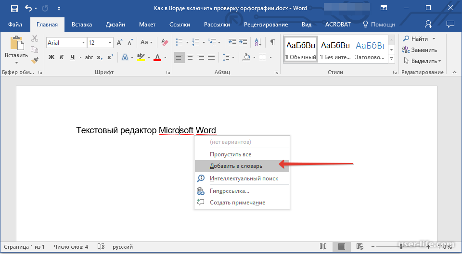Decrease font size with small A
The height and width of the screenshot is (254, 462).
(x=130, y=43)
